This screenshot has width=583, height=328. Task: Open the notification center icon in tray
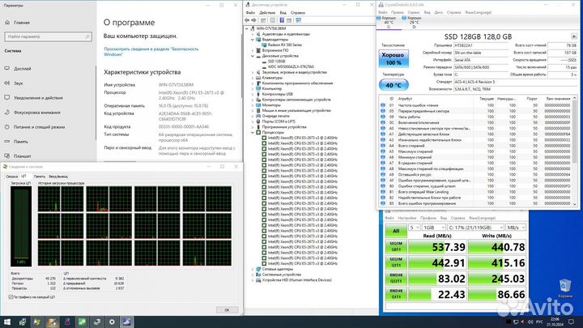coord(571,322)
